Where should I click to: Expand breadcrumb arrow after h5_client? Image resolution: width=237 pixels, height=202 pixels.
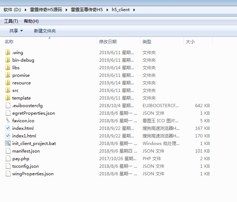click(134, 10)
